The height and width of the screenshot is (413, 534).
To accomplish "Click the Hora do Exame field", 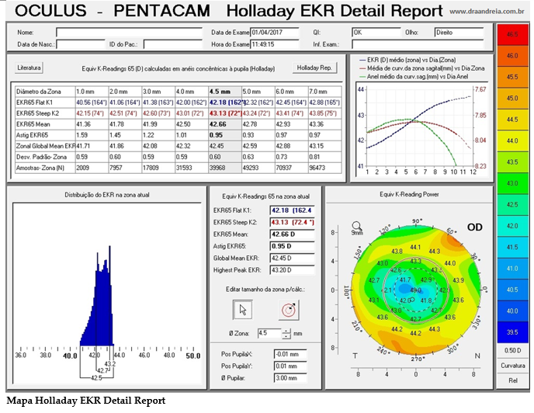I will [x=275, y=44].
